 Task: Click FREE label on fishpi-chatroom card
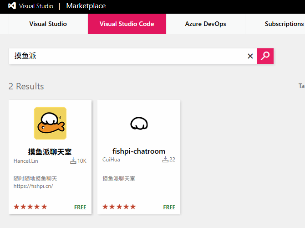point(169,207)
